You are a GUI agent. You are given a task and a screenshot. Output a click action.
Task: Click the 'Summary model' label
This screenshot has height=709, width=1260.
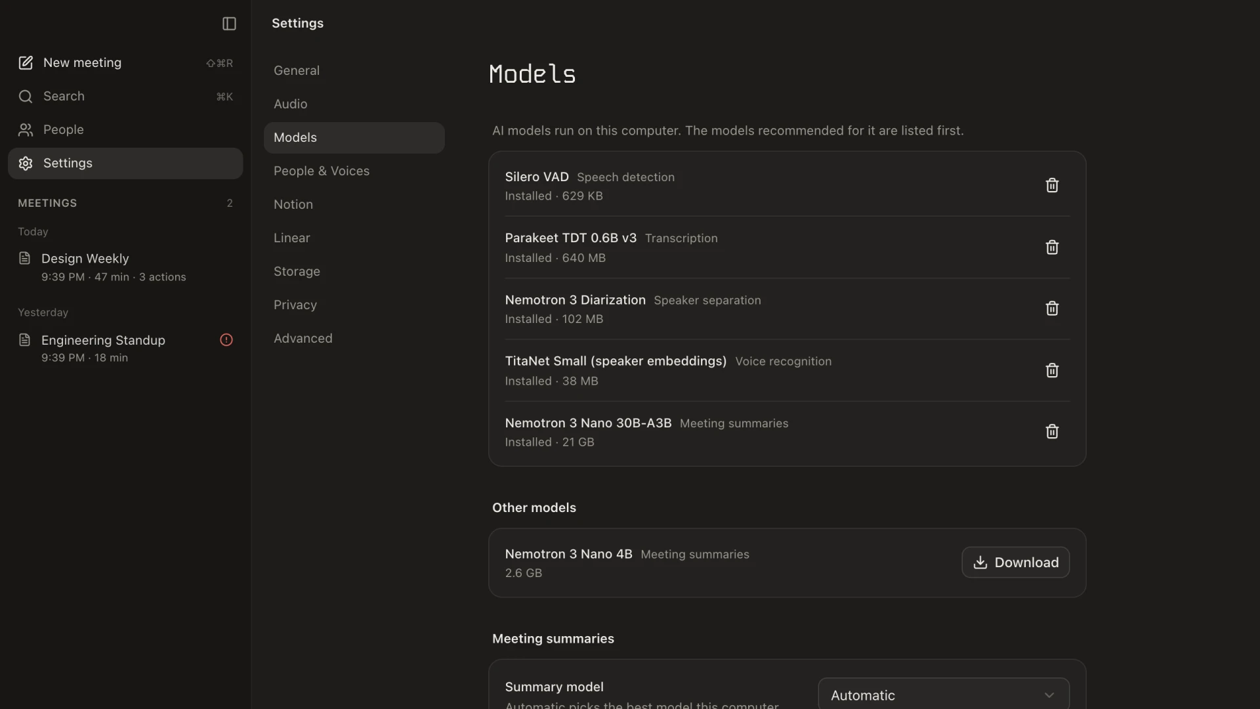click(x=554, y=687)
